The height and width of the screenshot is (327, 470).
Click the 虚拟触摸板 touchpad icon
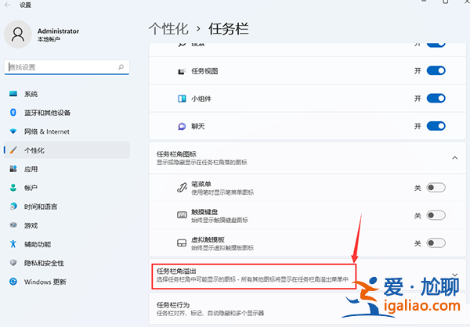(182, 243)
